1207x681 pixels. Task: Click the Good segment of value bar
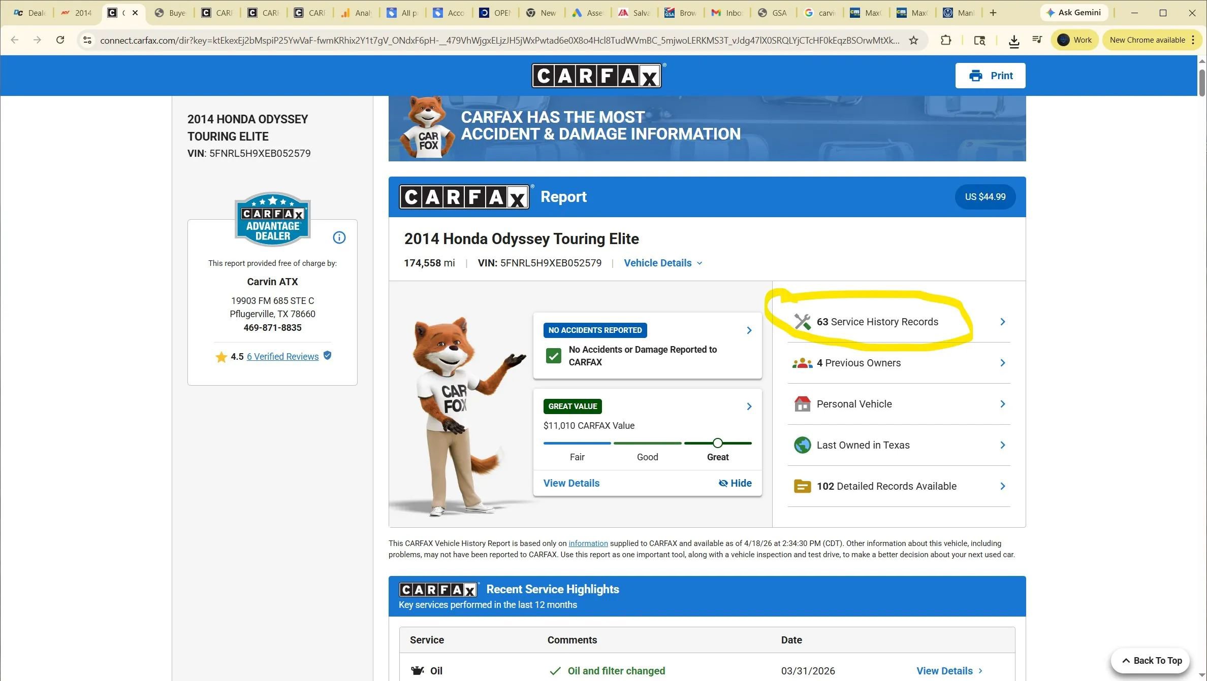point(647,443)
